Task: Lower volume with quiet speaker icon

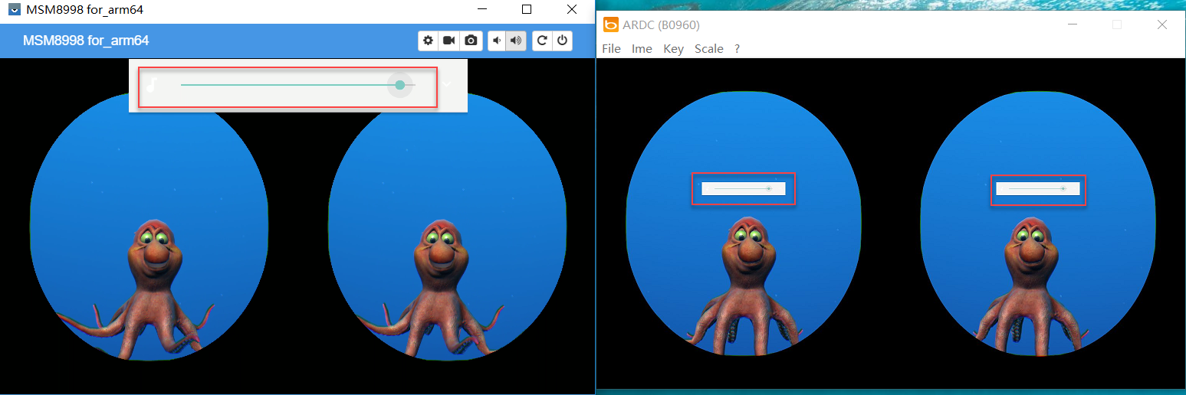Action: click(498, 41)
